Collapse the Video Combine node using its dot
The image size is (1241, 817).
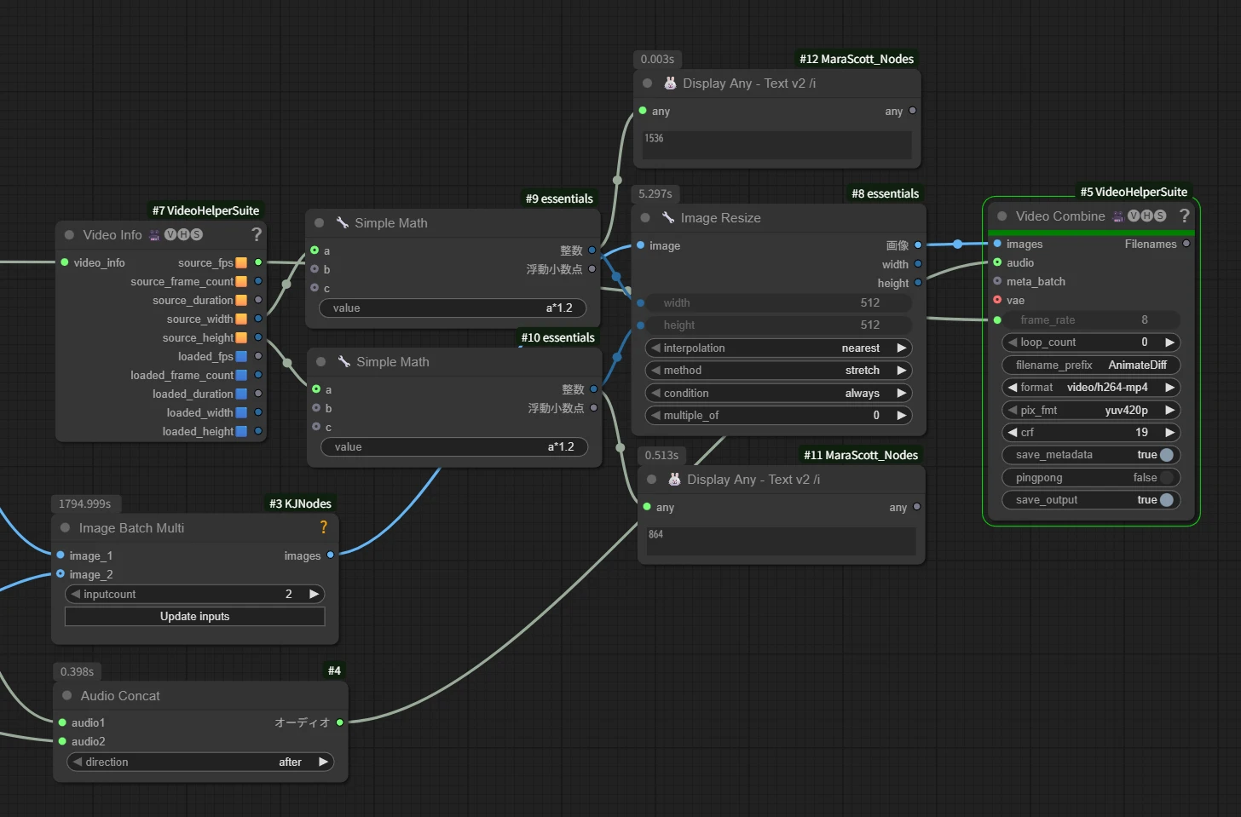(1002, 216)
